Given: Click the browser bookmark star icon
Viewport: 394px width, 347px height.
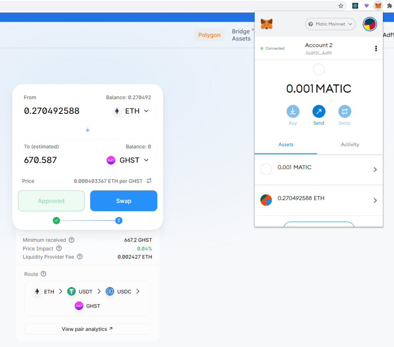Looking at the screenshot, I should [x=341, y=6].
